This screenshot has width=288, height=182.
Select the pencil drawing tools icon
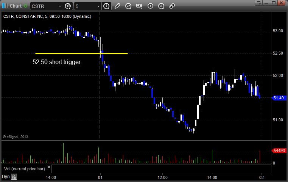pyautogui.click(x=117, y=6)
